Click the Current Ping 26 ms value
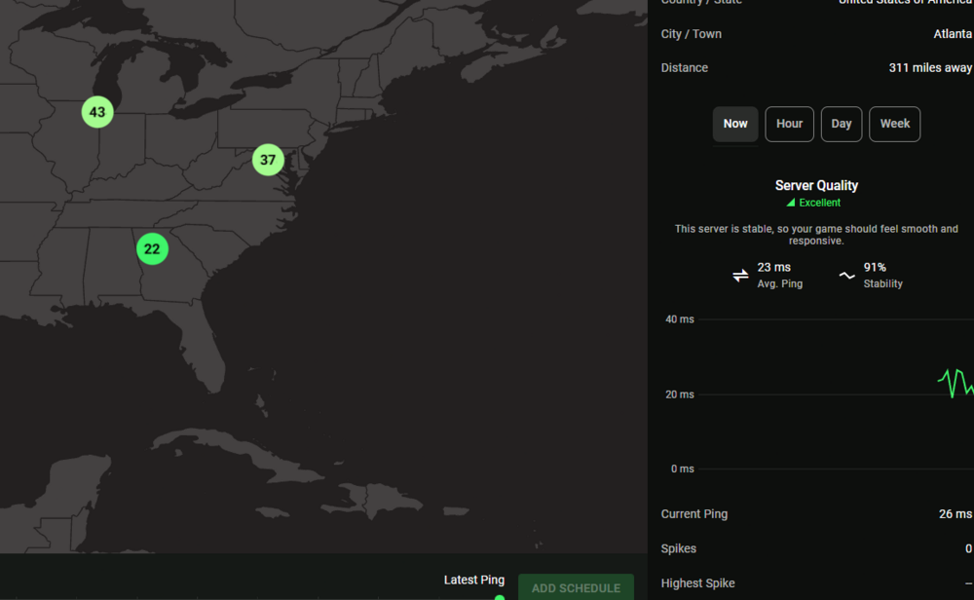Screen dimensions: 974x600 [x=955, y=514]
